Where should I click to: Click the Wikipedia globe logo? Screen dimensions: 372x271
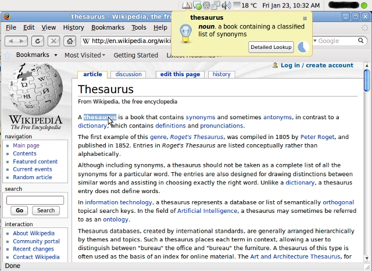(35, 89)
